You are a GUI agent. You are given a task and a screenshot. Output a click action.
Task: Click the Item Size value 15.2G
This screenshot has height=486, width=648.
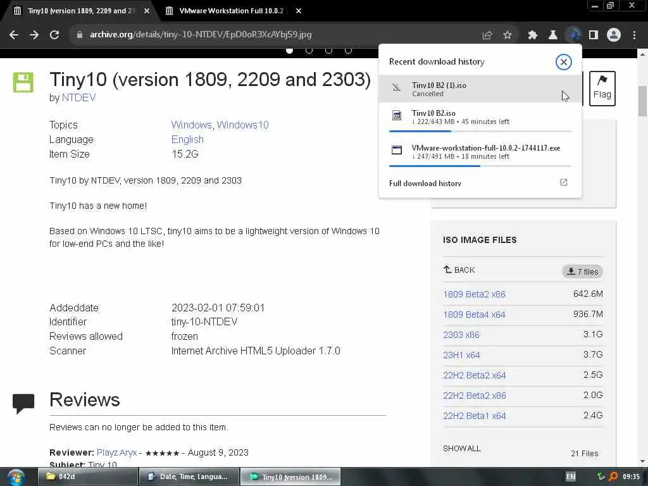coord(185,154)
